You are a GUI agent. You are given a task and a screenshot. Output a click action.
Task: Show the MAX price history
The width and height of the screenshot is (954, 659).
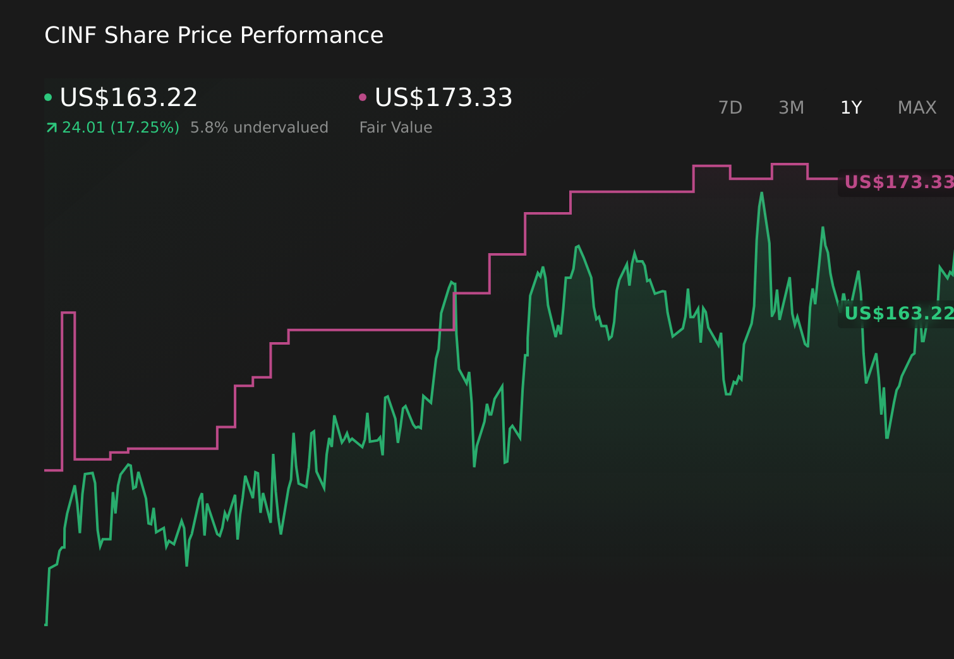click(x=917, y=108)
